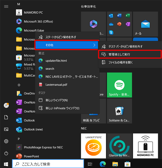
Task: Open the Glance by Mirametrix tile
Action: [x=119, y=146]
